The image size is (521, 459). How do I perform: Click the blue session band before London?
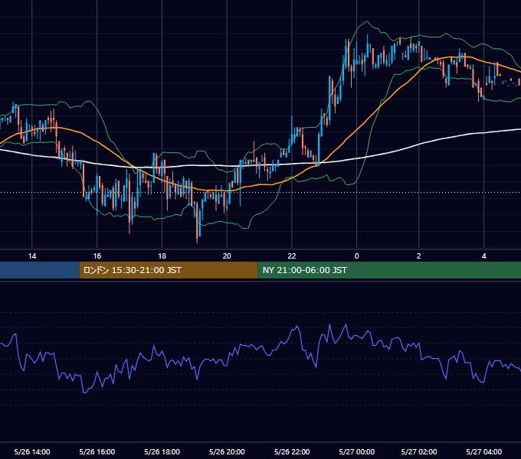[x=40, y=270]
